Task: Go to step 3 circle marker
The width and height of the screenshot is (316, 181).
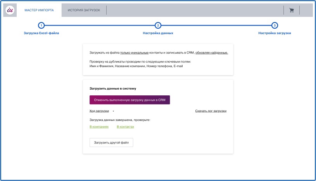Action: pyautogui.click(x=275, y=26)
